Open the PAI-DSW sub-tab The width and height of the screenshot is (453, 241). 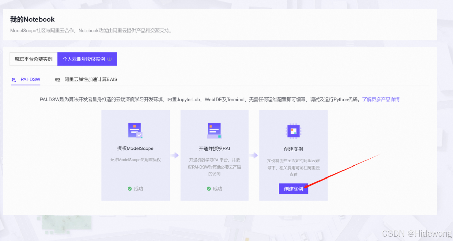click(30, 80)
